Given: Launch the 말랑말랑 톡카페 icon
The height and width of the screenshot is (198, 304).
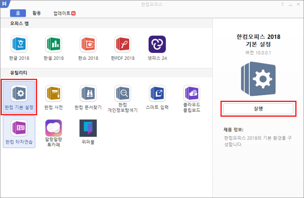Looking at the screenshot, I should (x=54, y=128).
